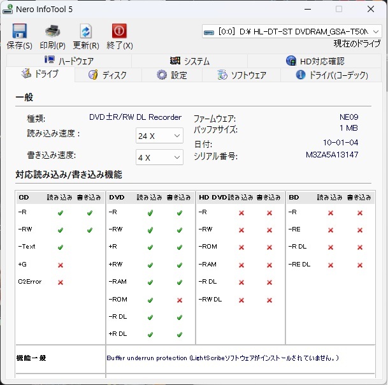The image size is (388, 385).
Task: Click the C2Error row label
Action: (30, 282)
